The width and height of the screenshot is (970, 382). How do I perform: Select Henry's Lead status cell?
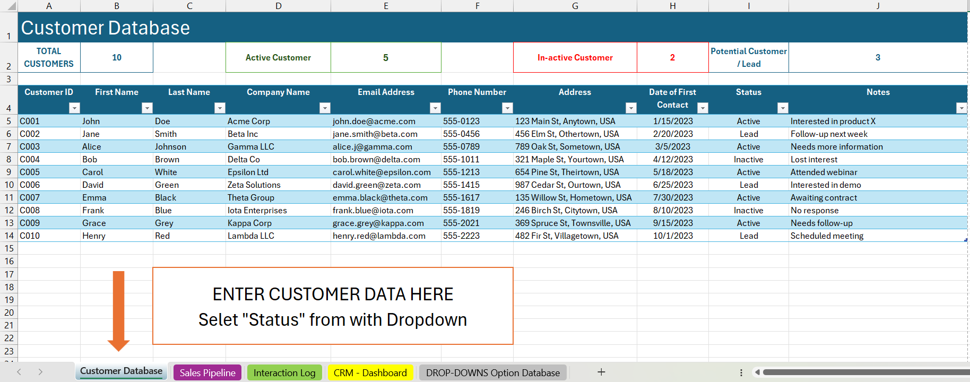pyautogui.click(x=749, y=236)
